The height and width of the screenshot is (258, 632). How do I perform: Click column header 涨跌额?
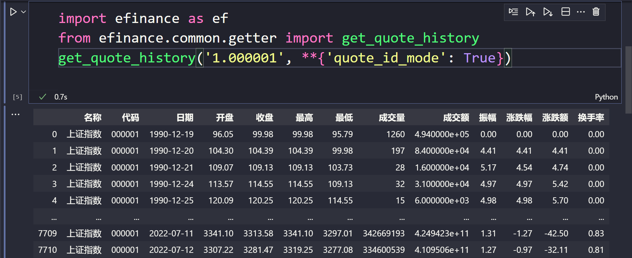point(555,118)
